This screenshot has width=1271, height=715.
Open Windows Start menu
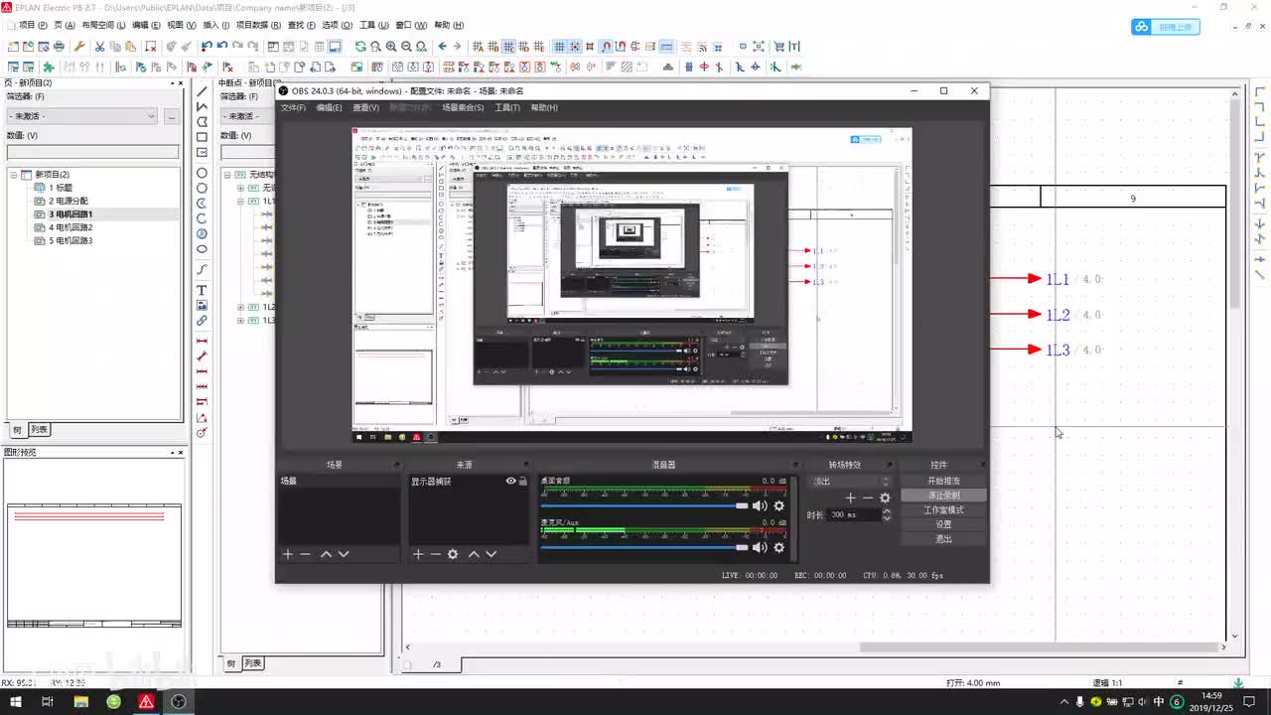pos(14,701)
